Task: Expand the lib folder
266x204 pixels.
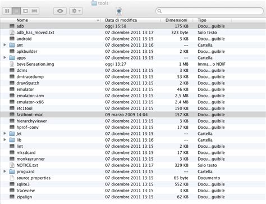Action: [5, 140]
